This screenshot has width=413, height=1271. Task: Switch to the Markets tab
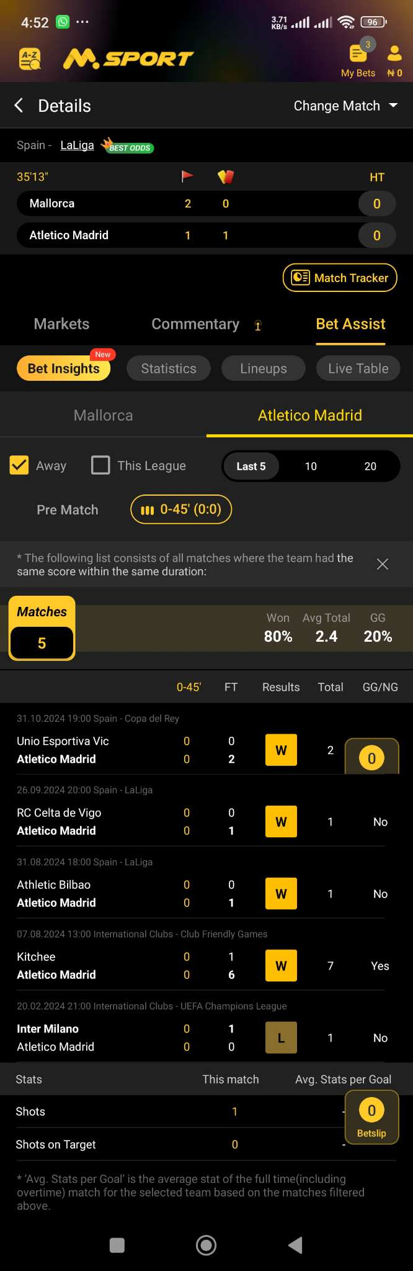coord(61,324)
